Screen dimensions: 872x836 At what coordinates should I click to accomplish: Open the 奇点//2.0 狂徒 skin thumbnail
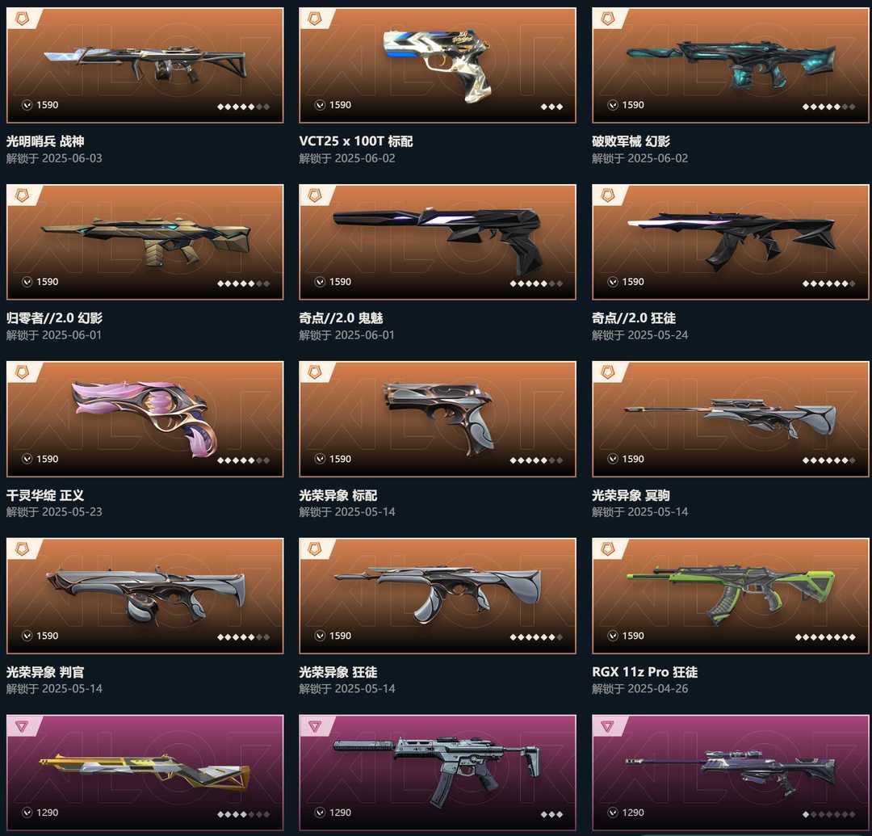click(x=730, y=242)
